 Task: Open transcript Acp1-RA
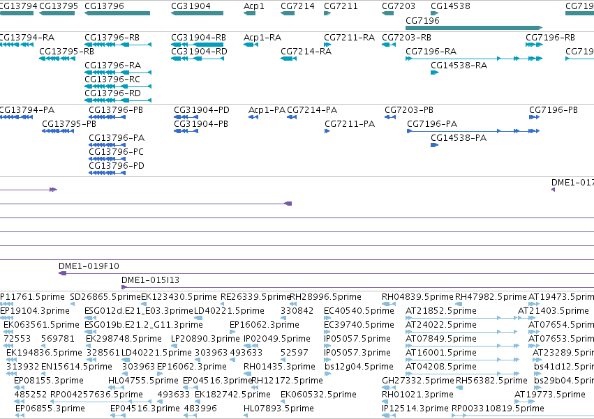coord(251,45)
